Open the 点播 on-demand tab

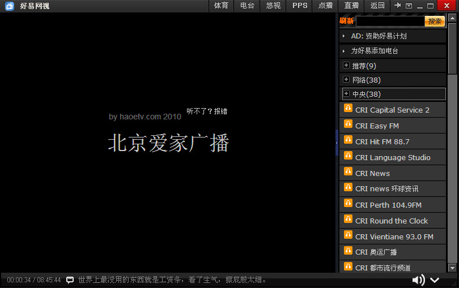[325, 6]
